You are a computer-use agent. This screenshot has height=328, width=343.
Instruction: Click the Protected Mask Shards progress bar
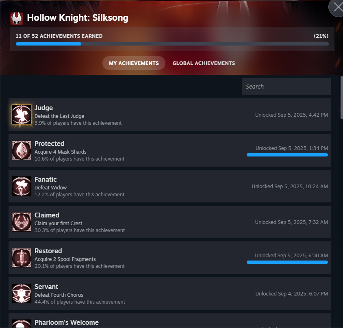(287, 155)
